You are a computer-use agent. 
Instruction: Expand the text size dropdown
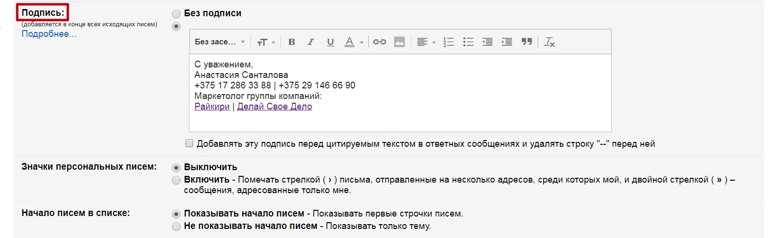tap(266, 42)
